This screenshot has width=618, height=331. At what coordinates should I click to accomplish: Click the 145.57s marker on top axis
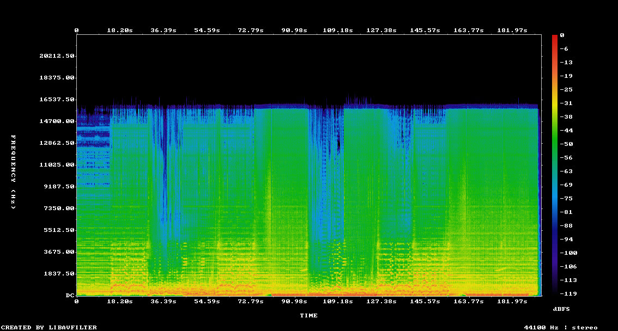[425, 30]
